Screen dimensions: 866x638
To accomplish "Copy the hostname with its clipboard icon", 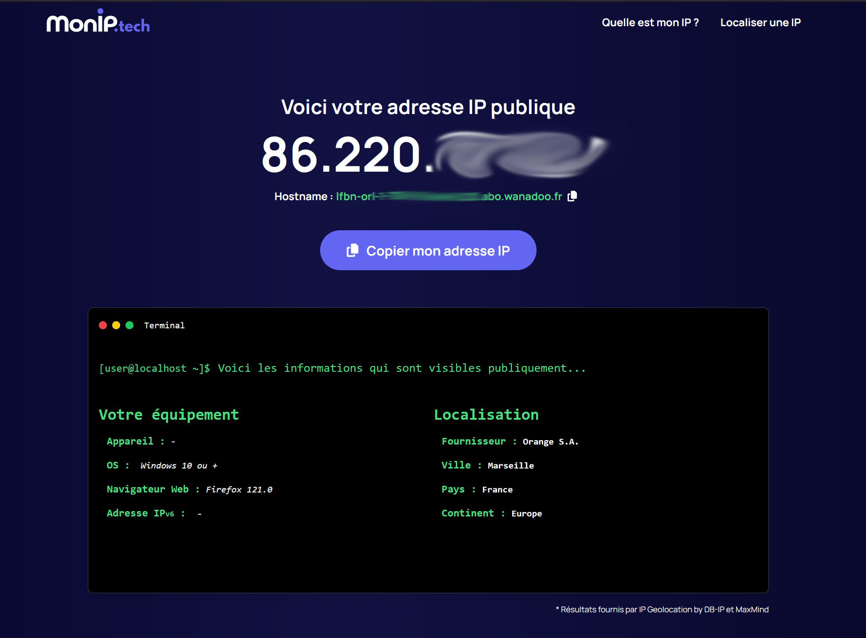I will click(x=572, y=196).
